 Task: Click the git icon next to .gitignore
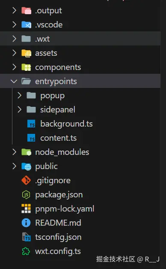pos(26,180)
